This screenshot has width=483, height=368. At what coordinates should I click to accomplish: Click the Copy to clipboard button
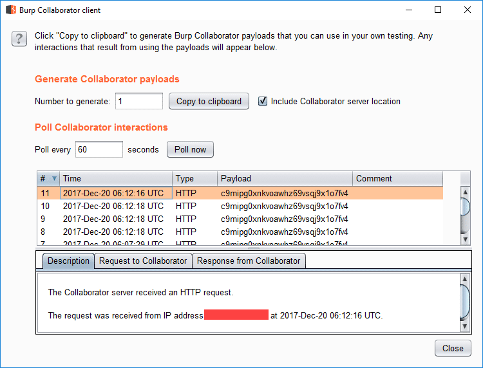tap(209, 101)
